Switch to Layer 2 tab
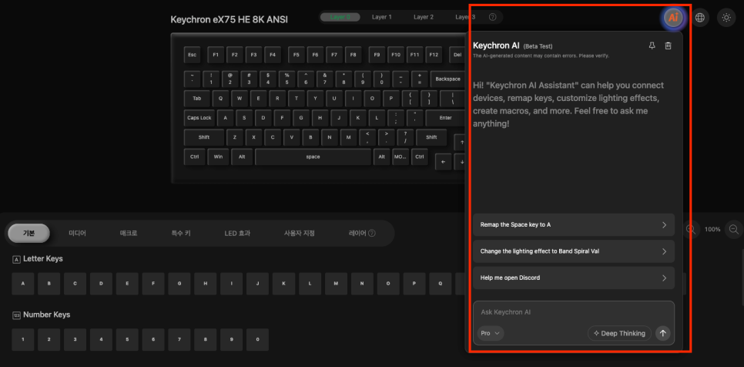 [x=424, y=17]
